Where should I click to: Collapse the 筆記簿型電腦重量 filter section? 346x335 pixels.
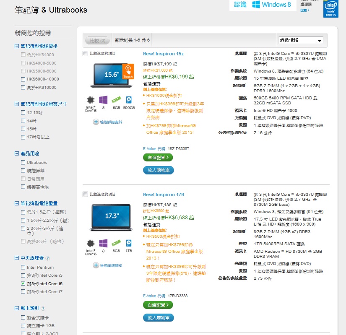16,203
